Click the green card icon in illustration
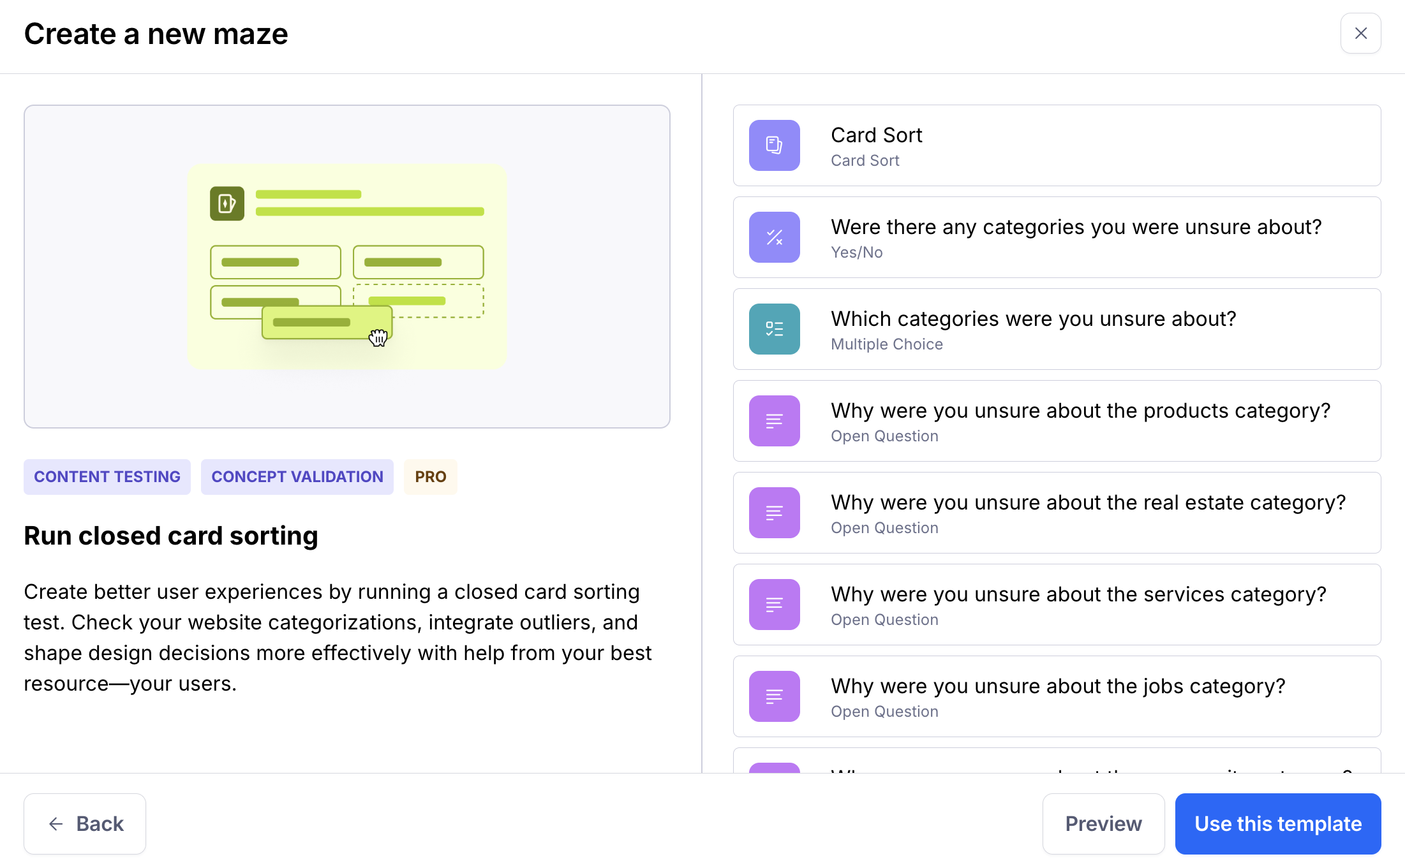 tap(227, 203)
